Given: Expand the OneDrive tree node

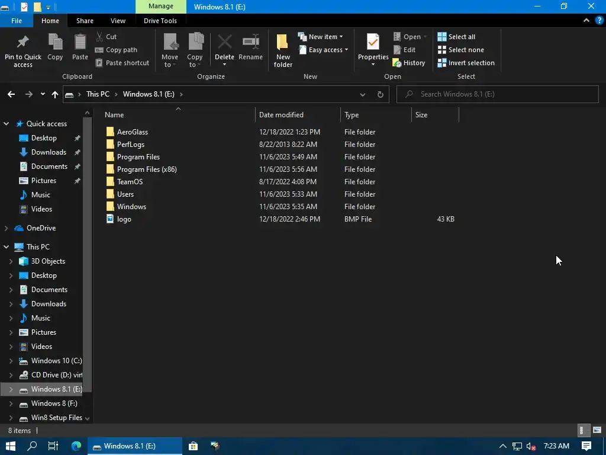Looking at the screenshot, I should [x=6, y=228].
